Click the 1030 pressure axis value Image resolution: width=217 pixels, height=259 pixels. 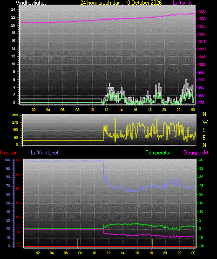(202, 19)
